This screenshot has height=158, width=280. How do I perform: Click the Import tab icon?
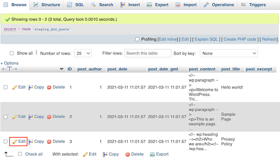click(178, 5)
